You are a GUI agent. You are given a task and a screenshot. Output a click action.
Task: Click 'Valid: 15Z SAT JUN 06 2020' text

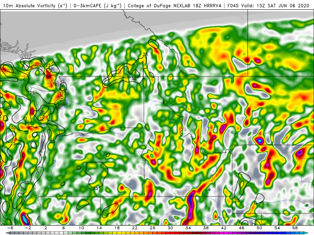(276, 5)
